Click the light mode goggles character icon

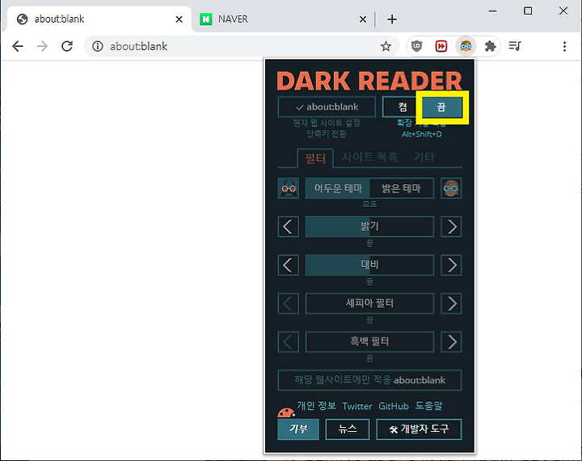coord(451,188)
